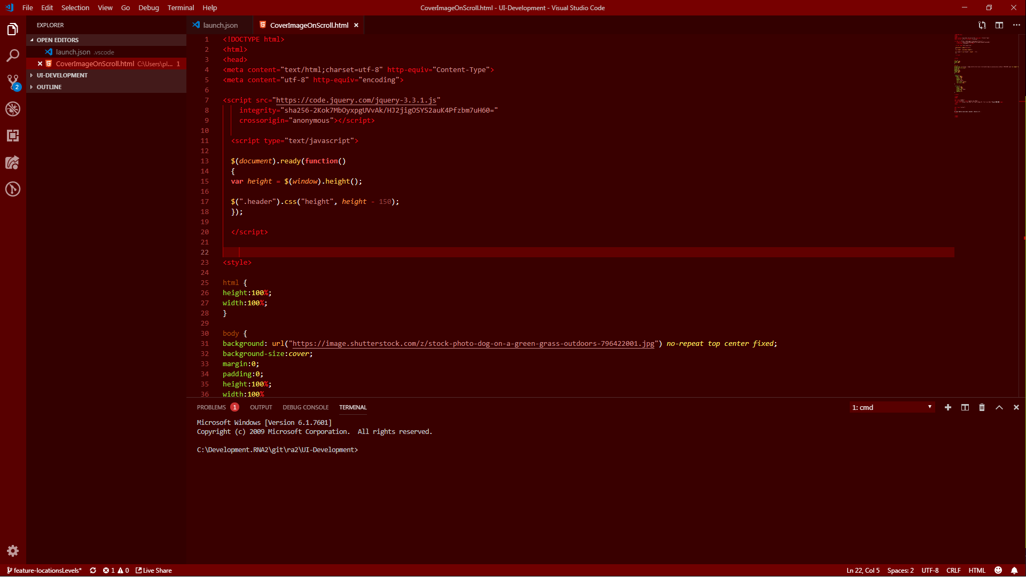Open the Explorer view in activity bar

tap(13, 29)
